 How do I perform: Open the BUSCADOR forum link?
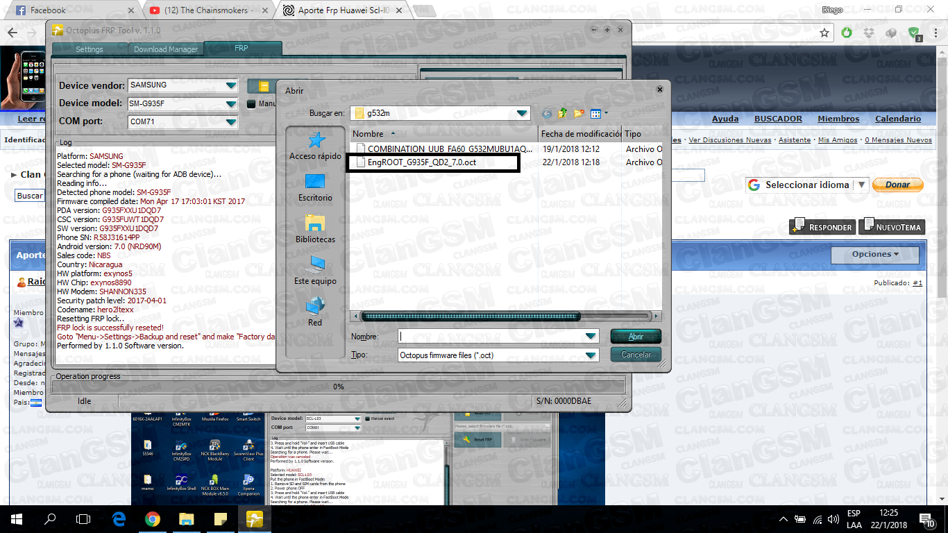(778, 119)
